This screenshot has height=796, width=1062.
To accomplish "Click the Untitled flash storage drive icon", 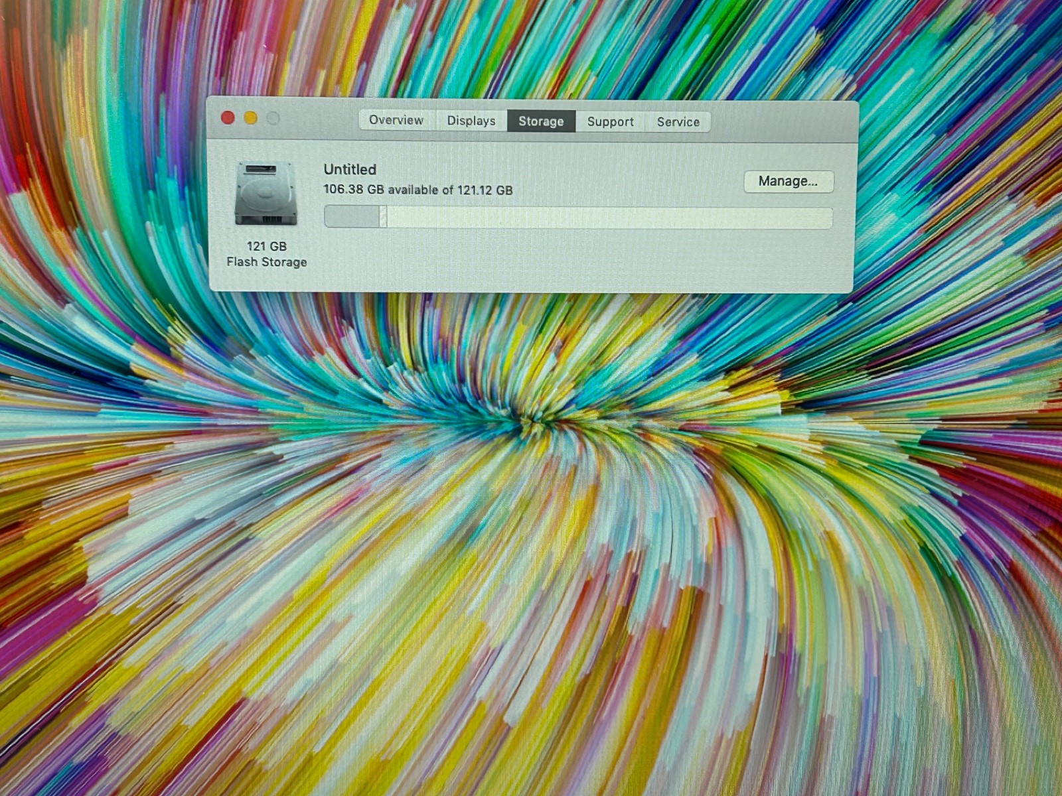I will coord(266,192).
